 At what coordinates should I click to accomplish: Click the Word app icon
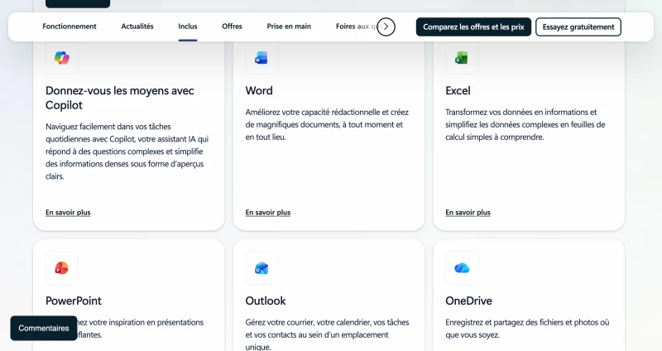pos(261,58)
